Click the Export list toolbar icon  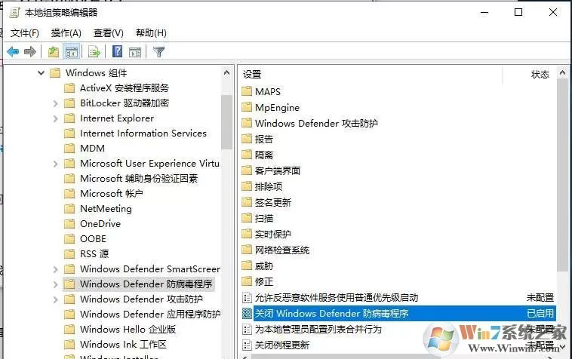[94, 52]
